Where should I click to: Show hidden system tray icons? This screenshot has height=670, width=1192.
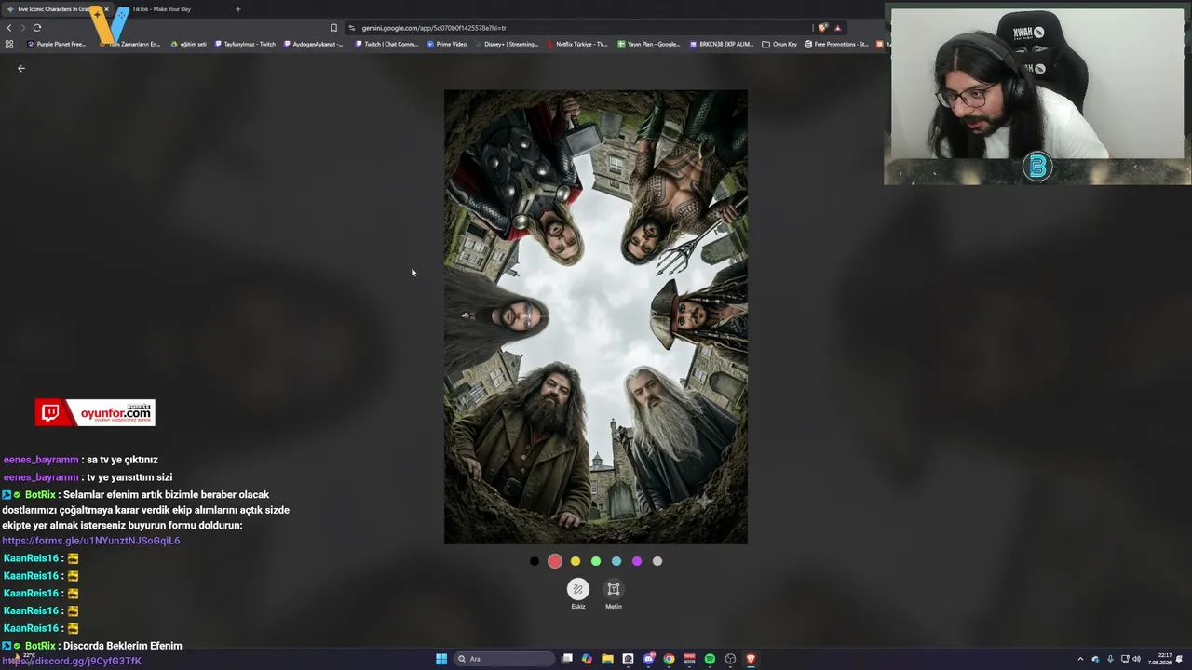coord(1080,659)
